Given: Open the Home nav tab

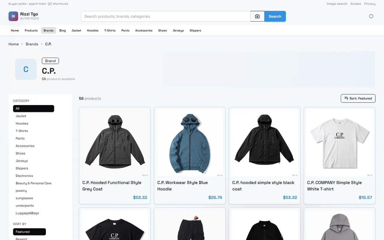Looking at the screenshot, I should click(x=15, y=31).
